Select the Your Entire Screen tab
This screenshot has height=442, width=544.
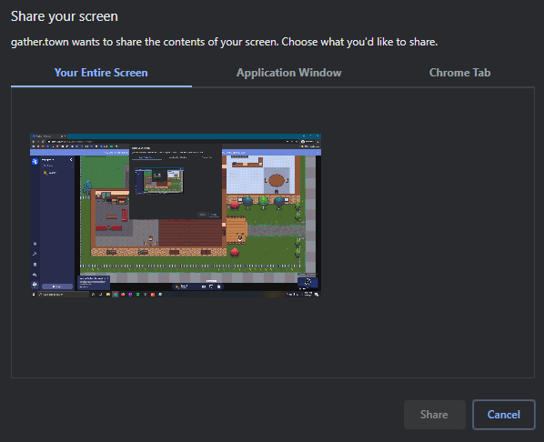pyautogui.click(x=101, y=73)
